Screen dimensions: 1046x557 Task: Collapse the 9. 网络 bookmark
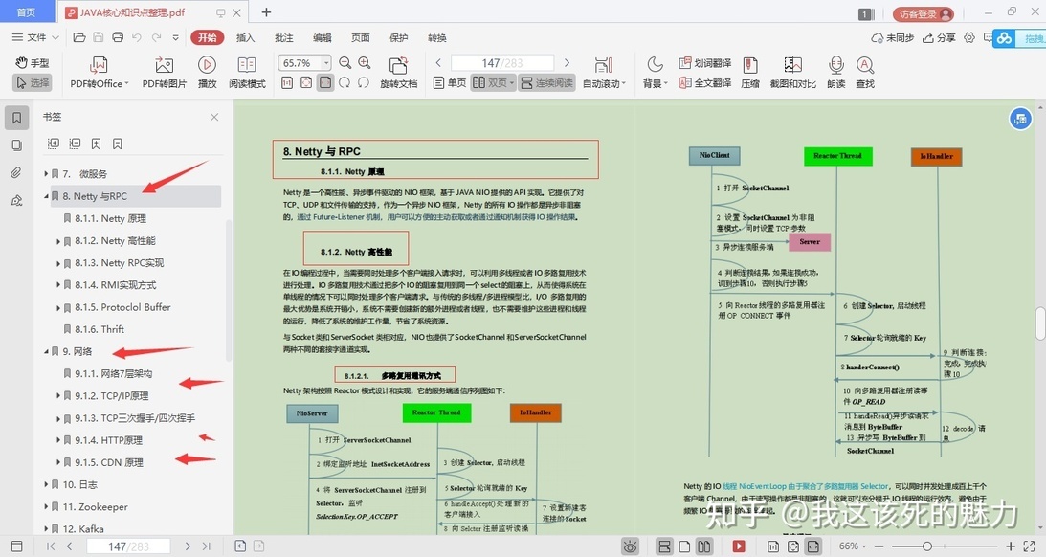46,351
